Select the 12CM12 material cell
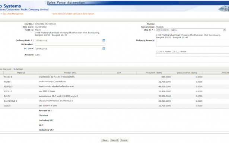Viewport: 229px width, 143px height. point(8,92)
